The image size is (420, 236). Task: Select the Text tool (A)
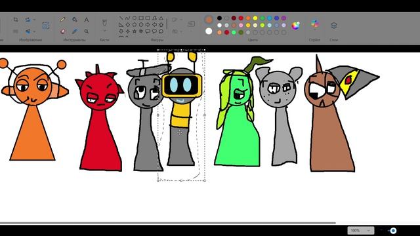coord(86,20)
